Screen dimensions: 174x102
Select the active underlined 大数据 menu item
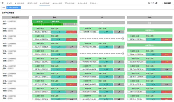pos(45,3)
